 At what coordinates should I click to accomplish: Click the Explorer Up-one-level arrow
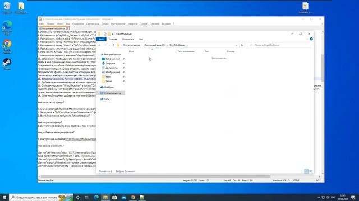point(113,45)
